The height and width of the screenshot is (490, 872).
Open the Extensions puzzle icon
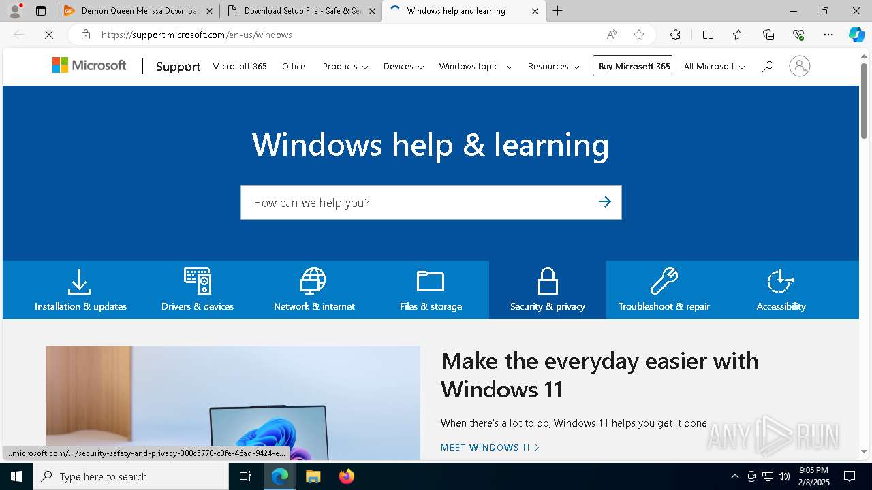click(x=675, y=35)
